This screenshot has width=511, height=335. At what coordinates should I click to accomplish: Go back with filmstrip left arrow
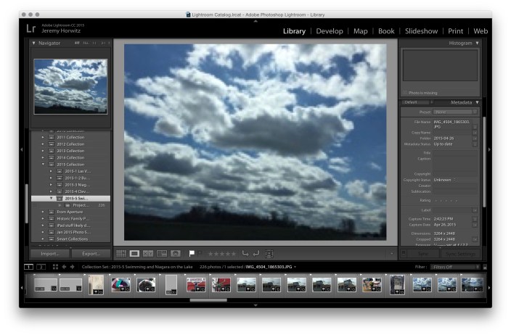click(63, 267)
